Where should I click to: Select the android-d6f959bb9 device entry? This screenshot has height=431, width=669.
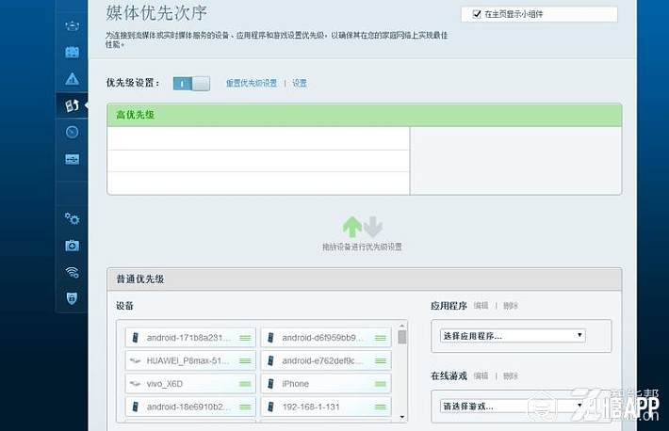click(x=326, y=338)
